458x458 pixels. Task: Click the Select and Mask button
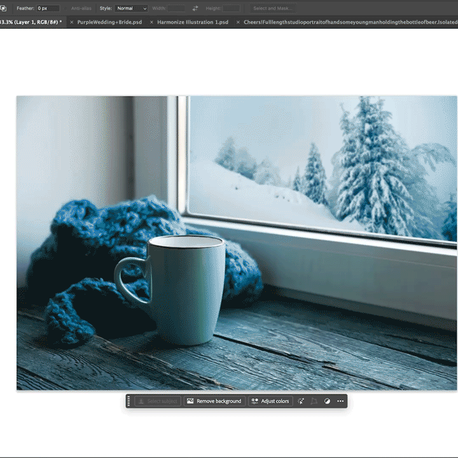273,8
